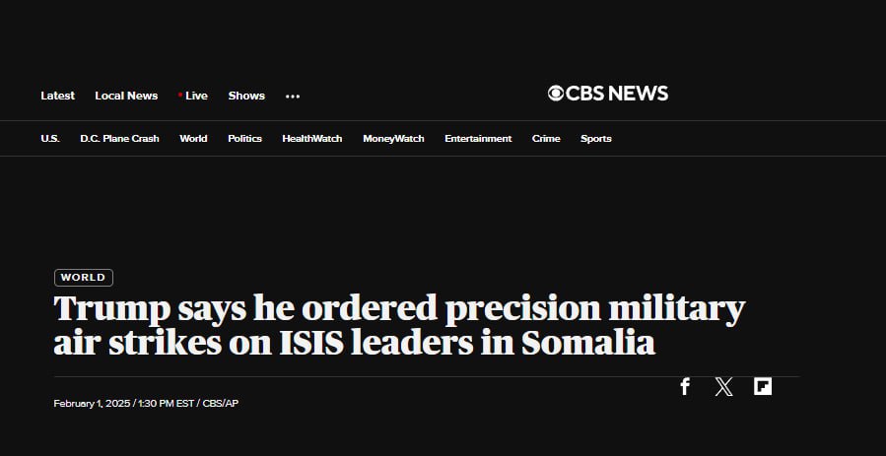This screenshot has height=456, width=886.
Task: Click the Trump air strikes headline
Action: (399, 325)
